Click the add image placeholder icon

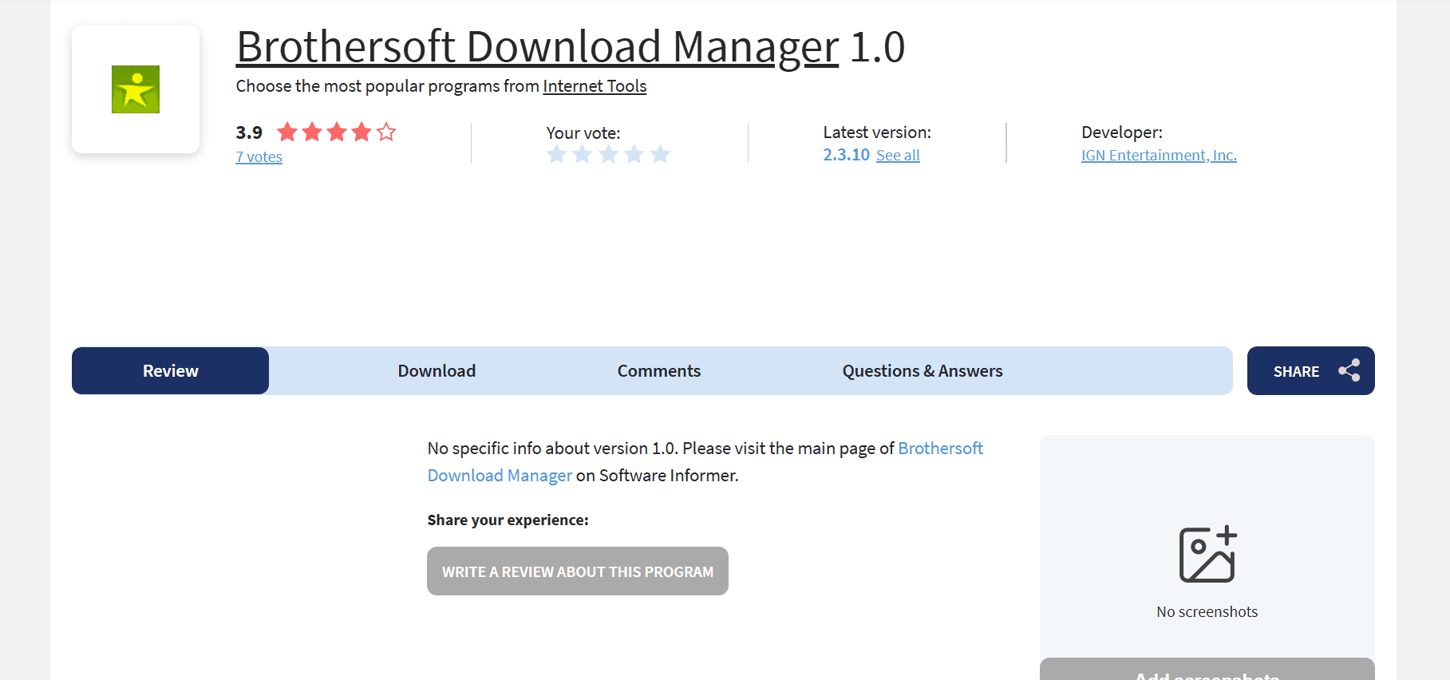[x=1207, y=555]
